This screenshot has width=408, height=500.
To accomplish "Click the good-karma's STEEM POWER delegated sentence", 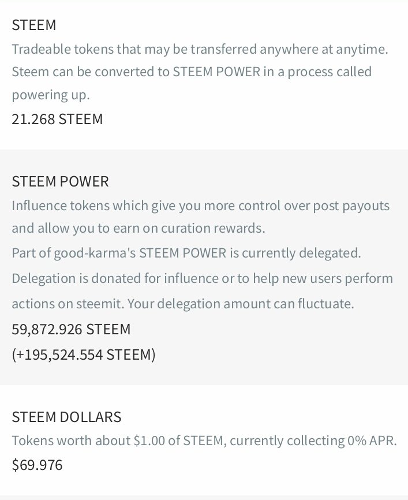I will (186, 253).
